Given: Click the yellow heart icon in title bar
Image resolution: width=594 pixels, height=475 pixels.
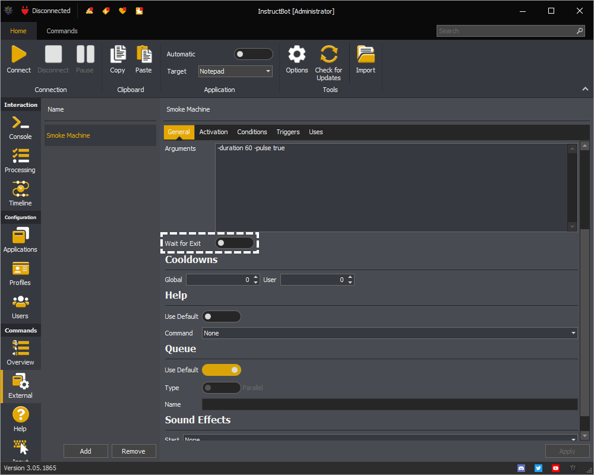Looking at the screenshot, I should [122, 11].
